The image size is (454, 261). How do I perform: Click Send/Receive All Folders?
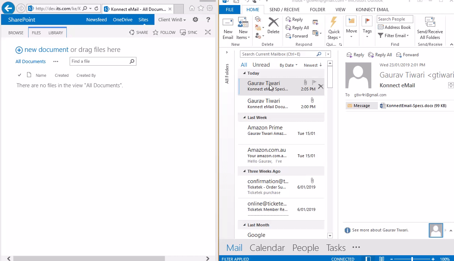click(429, 29)
